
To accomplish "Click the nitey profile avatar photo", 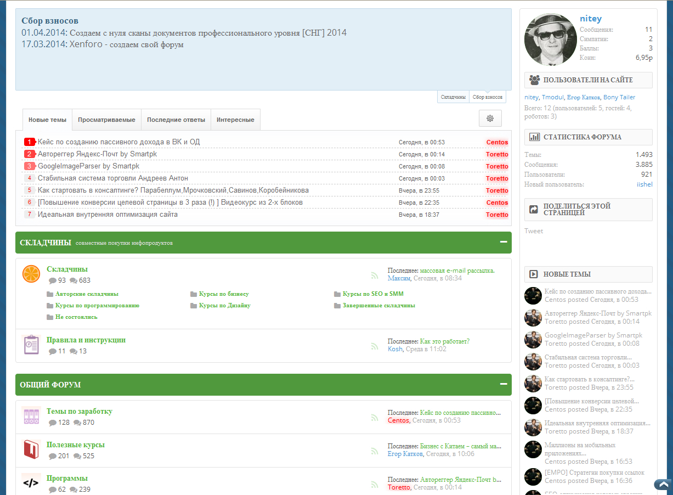I will tap(550, 40).
